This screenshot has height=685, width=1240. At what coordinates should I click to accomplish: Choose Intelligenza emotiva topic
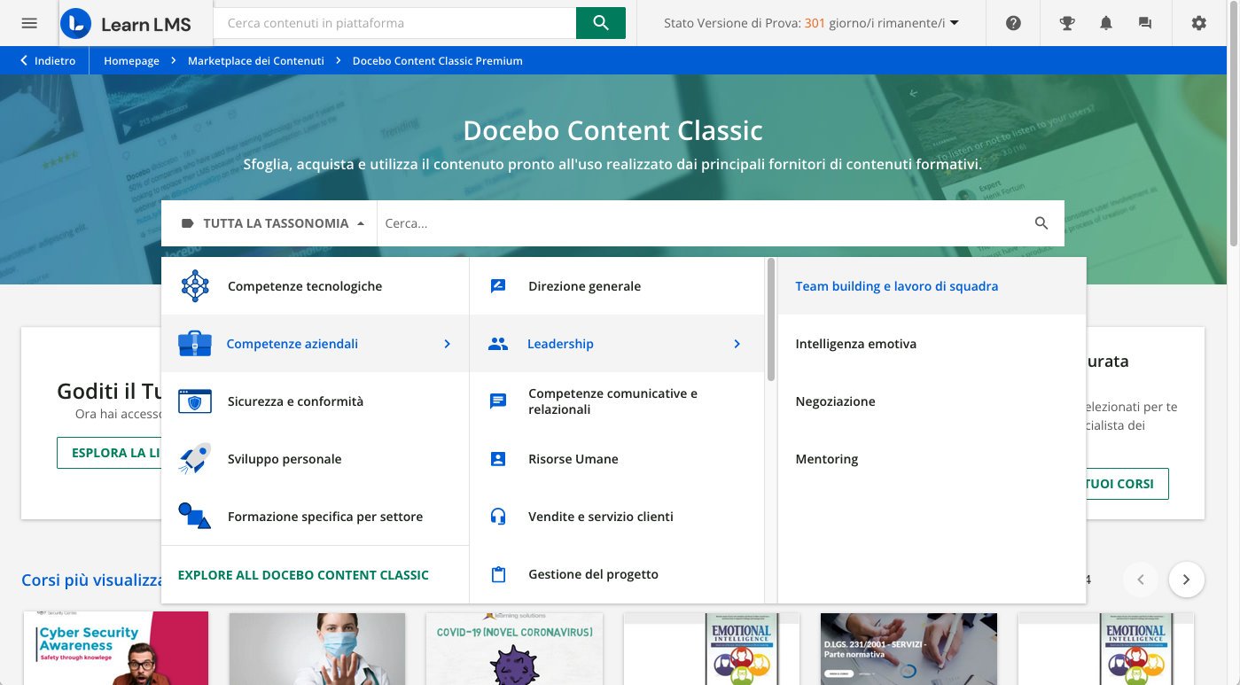[932, 344]
